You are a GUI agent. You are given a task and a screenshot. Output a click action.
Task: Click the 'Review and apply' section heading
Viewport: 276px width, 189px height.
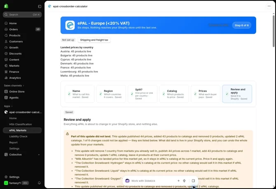77,120
